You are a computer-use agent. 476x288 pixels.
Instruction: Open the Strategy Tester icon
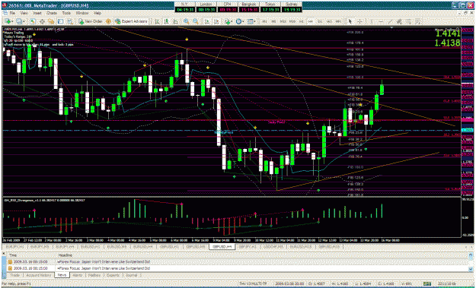[70, 21]
